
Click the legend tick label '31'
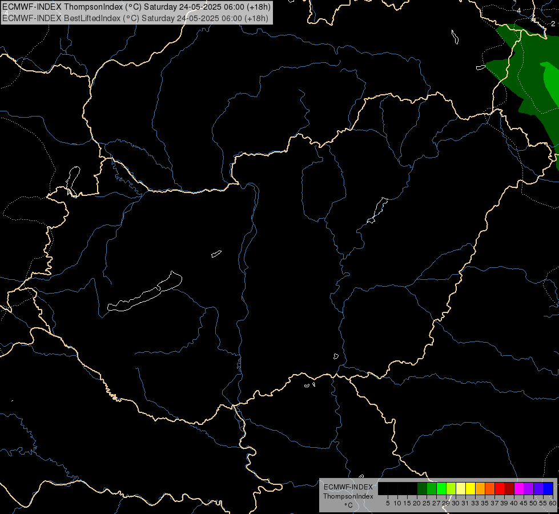pos(465,503)
